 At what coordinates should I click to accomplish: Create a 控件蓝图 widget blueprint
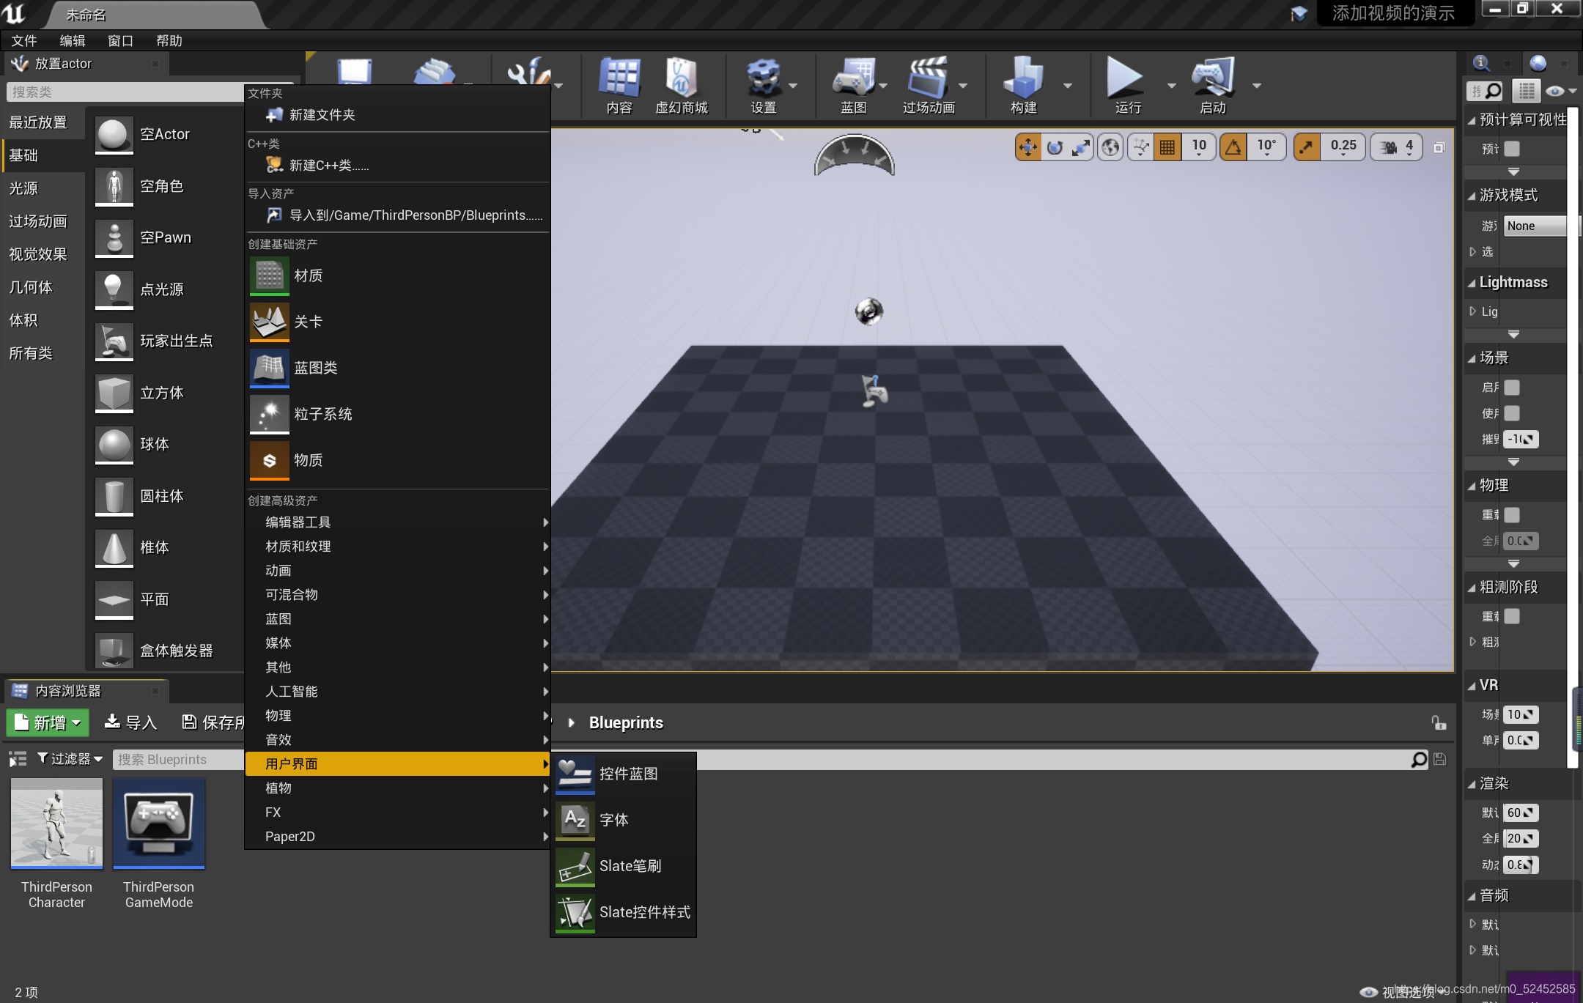(623, 774)
